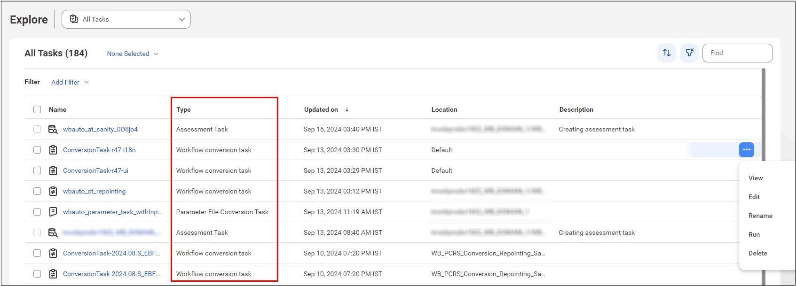Check the box for wbauto_parameter_task_withInp
This screenshot has width=796, height=286.
point(37,212)
